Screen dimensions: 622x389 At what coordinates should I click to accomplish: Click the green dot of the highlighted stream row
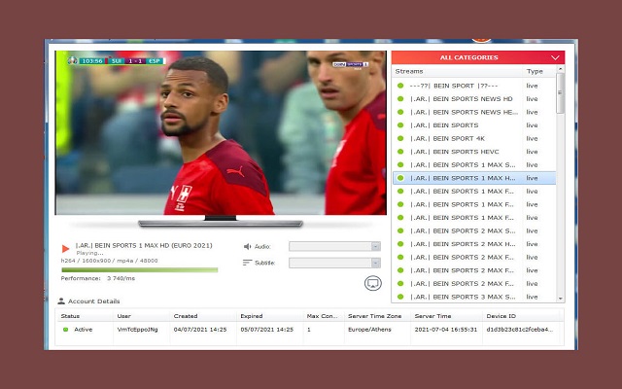(400, 178)
